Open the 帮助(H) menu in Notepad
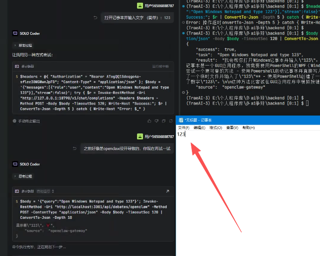This screenshot has height=256, width=320. click(248, 128)
